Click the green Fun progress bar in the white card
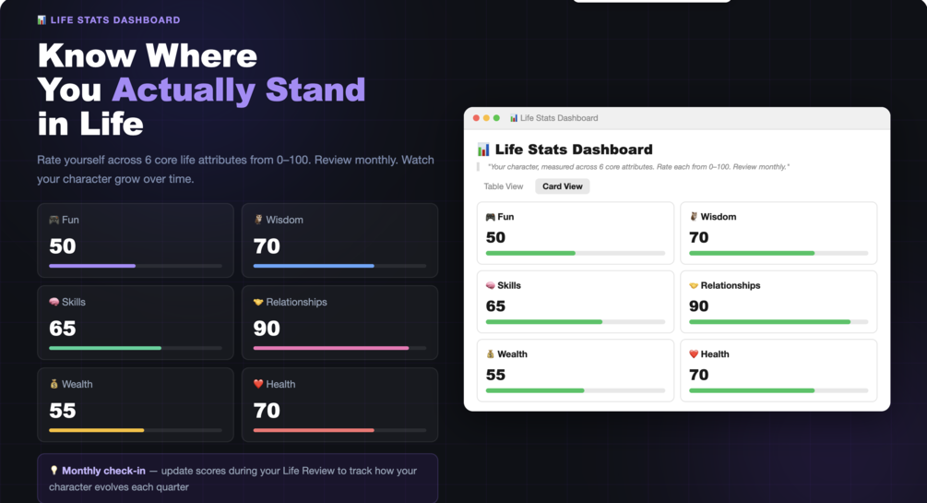 [x=530, y=253]
